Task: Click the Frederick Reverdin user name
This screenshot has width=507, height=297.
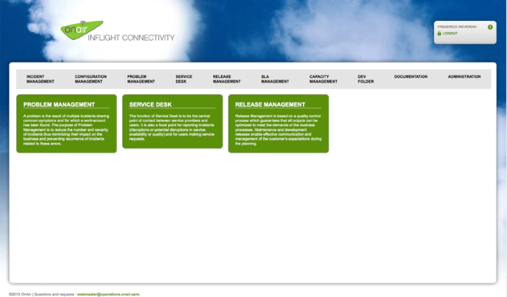Action: [x=456, y=27]
